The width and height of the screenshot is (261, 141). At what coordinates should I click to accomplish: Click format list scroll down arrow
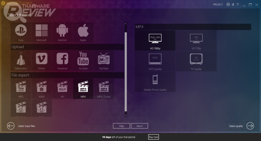coord(126,115)
